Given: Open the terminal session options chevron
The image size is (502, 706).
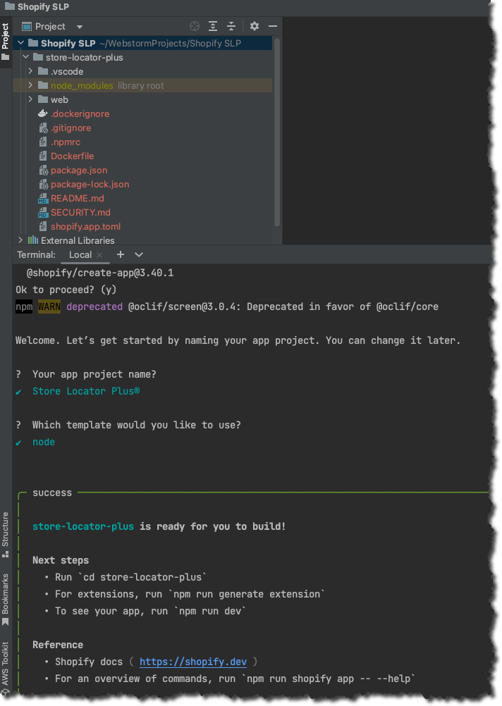Looking at the screenshot, I should 138,254.
